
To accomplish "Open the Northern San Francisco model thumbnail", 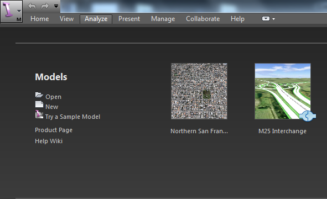I will pyautogui.click(x=199, y=91).
